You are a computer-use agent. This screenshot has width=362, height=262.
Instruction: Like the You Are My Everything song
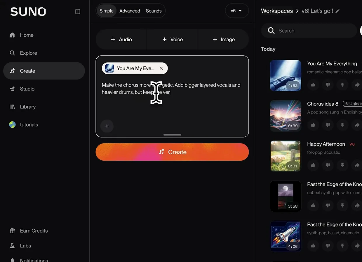[x=313, y=85]
